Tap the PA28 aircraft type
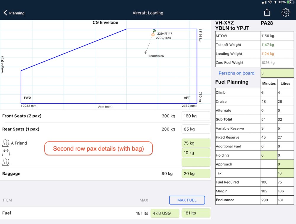This screenshot has height=224, width=296. [267, 23]
